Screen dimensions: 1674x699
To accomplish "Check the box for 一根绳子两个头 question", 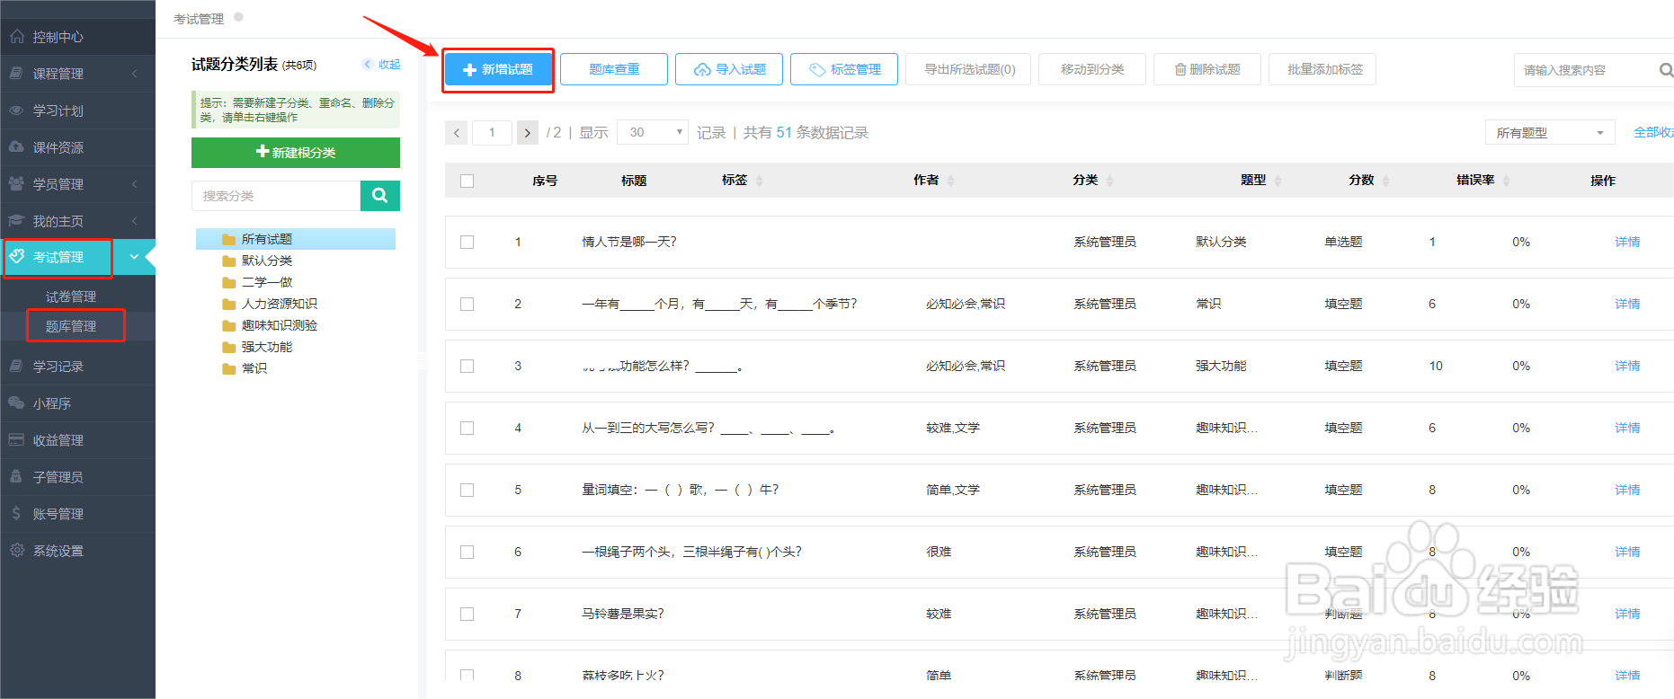I will coord(467,552).
